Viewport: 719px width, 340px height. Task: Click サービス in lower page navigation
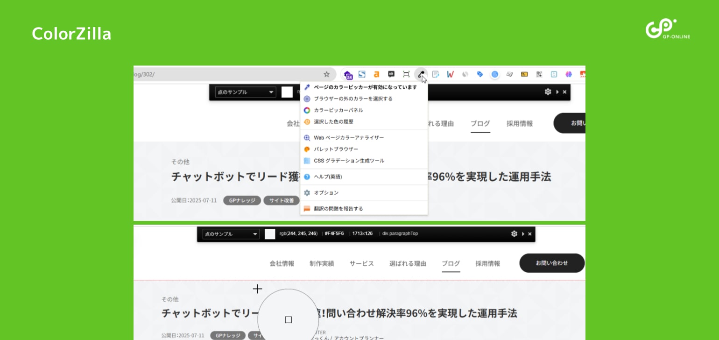pos(362,263)
